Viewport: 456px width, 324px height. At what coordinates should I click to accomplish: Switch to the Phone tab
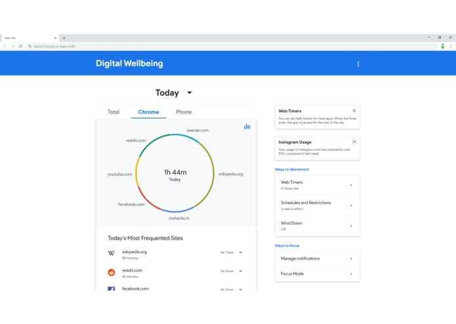pos(184,112)
